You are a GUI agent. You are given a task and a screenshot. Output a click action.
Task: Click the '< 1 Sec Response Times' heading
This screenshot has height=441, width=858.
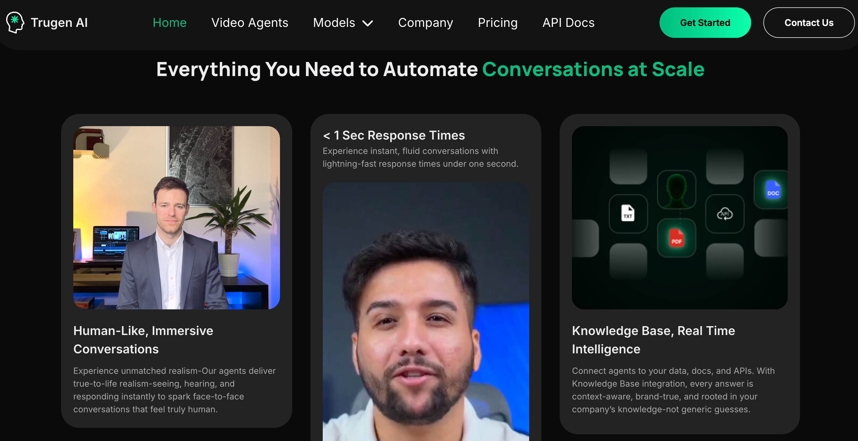393,135
